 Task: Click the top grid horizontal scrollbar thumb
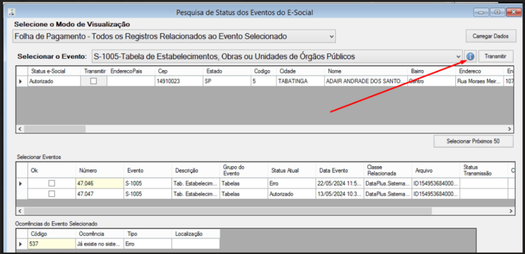(x=54, y=129)
